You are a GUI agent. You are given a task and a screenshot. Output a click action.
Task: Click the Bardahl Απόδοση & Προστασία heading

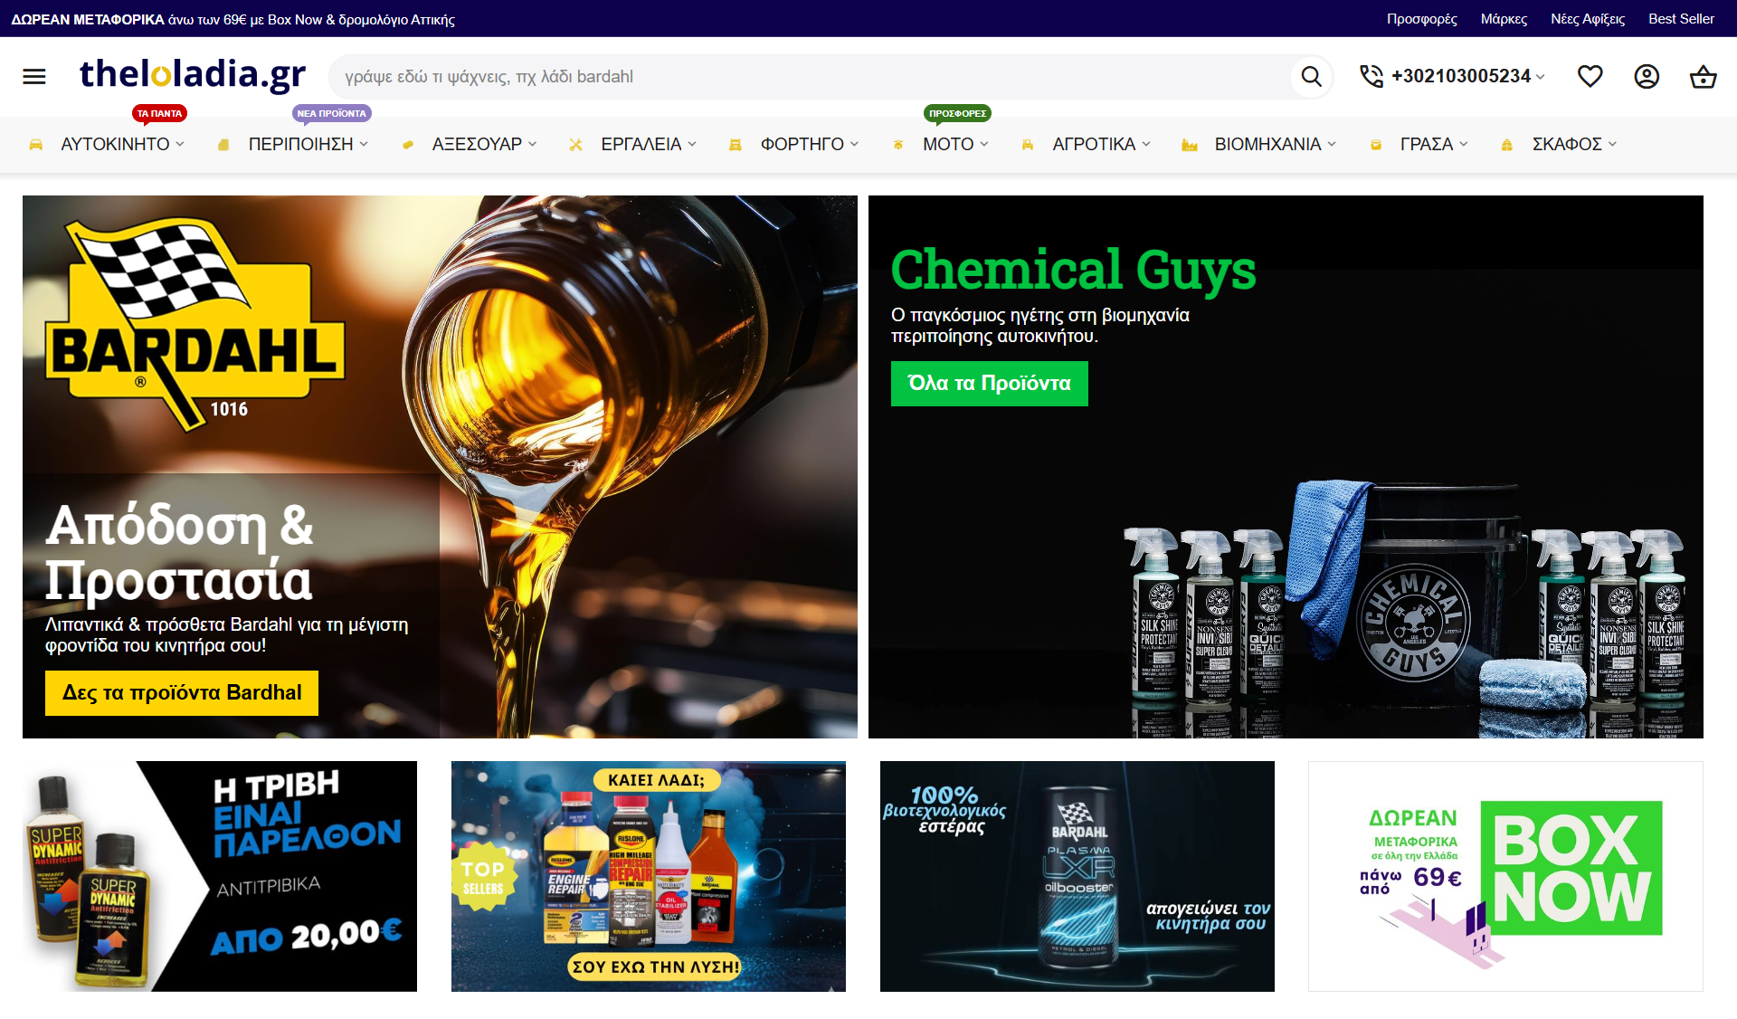[180, 552]
